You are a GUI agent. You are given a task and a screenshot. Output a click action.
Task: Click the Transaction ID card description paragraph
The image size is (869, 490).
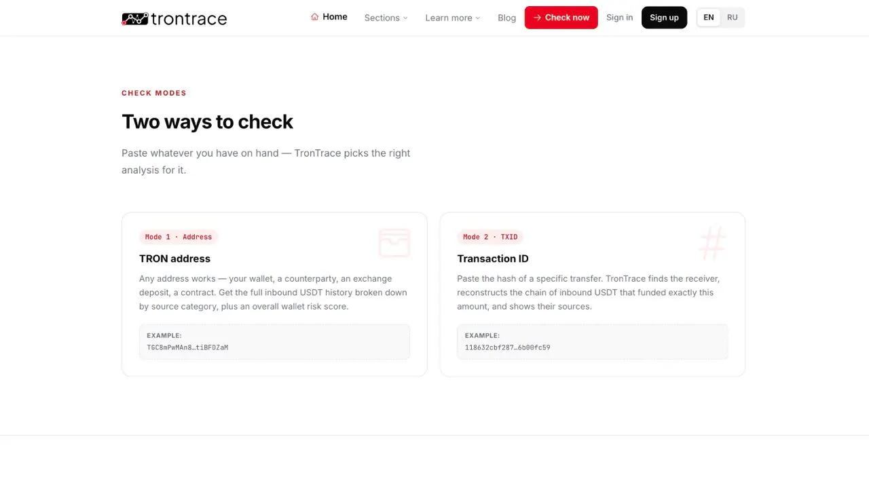pyautogui.click(x=589, y=293)
